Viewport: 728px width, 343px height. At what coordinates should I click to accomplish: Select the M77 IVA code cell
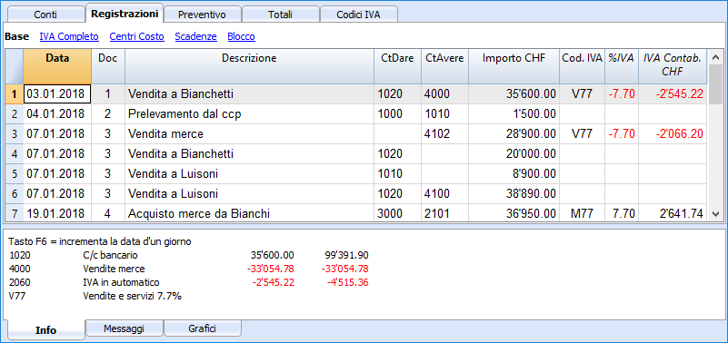pyautogui.click(x=583, y=213)
